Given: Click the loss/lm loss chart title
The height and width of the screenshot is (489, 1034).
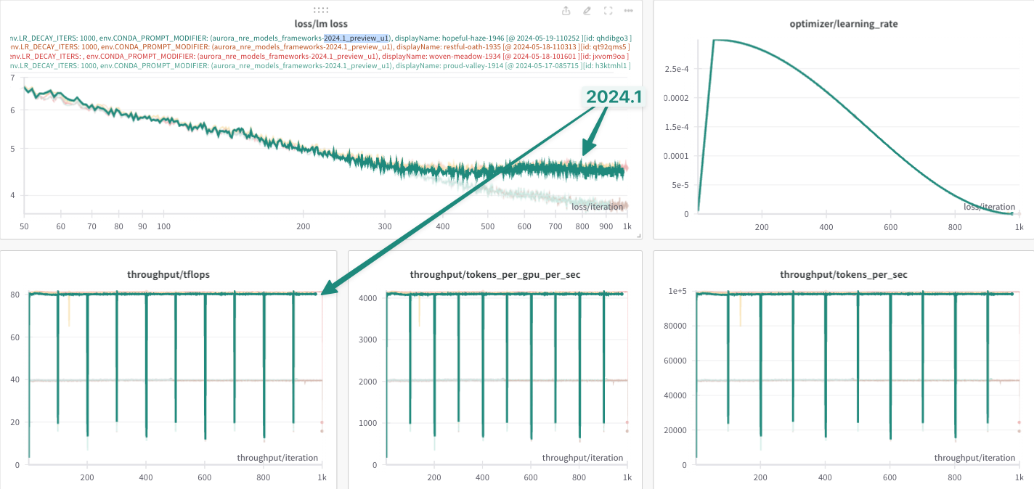Looking at the screenshot, I should pyautogui.click(x=320, y=24).
